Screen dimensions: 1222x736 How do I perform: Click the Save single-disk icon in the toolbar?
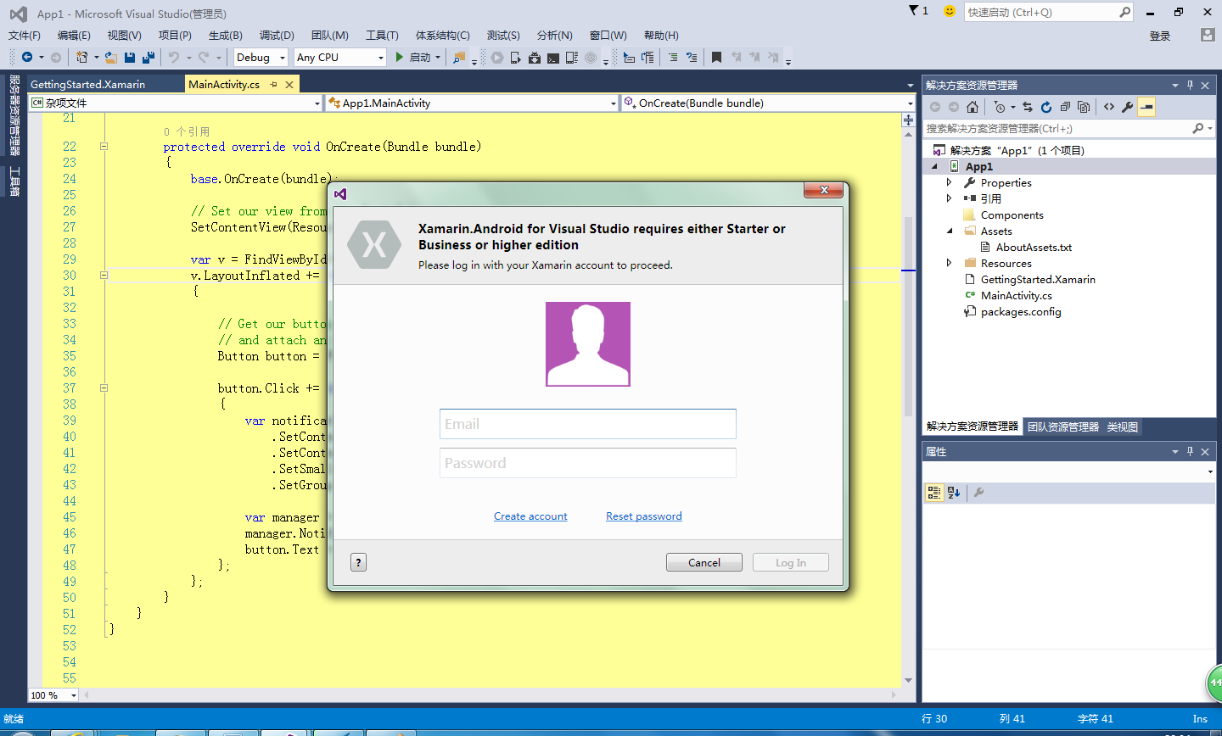click(130, 58)
